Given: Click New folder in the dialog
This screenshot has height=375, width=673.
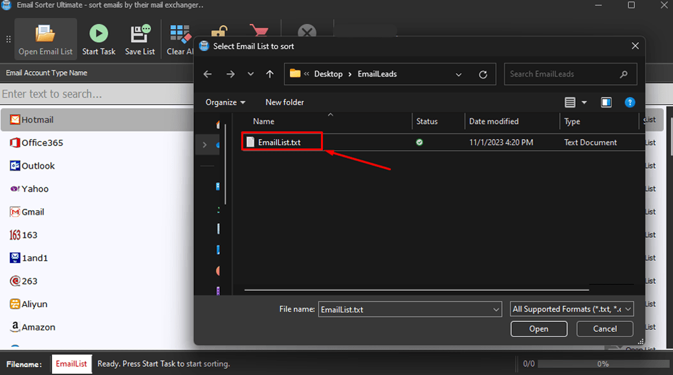Looking at the screenshot, I should [x=285, y=102].
